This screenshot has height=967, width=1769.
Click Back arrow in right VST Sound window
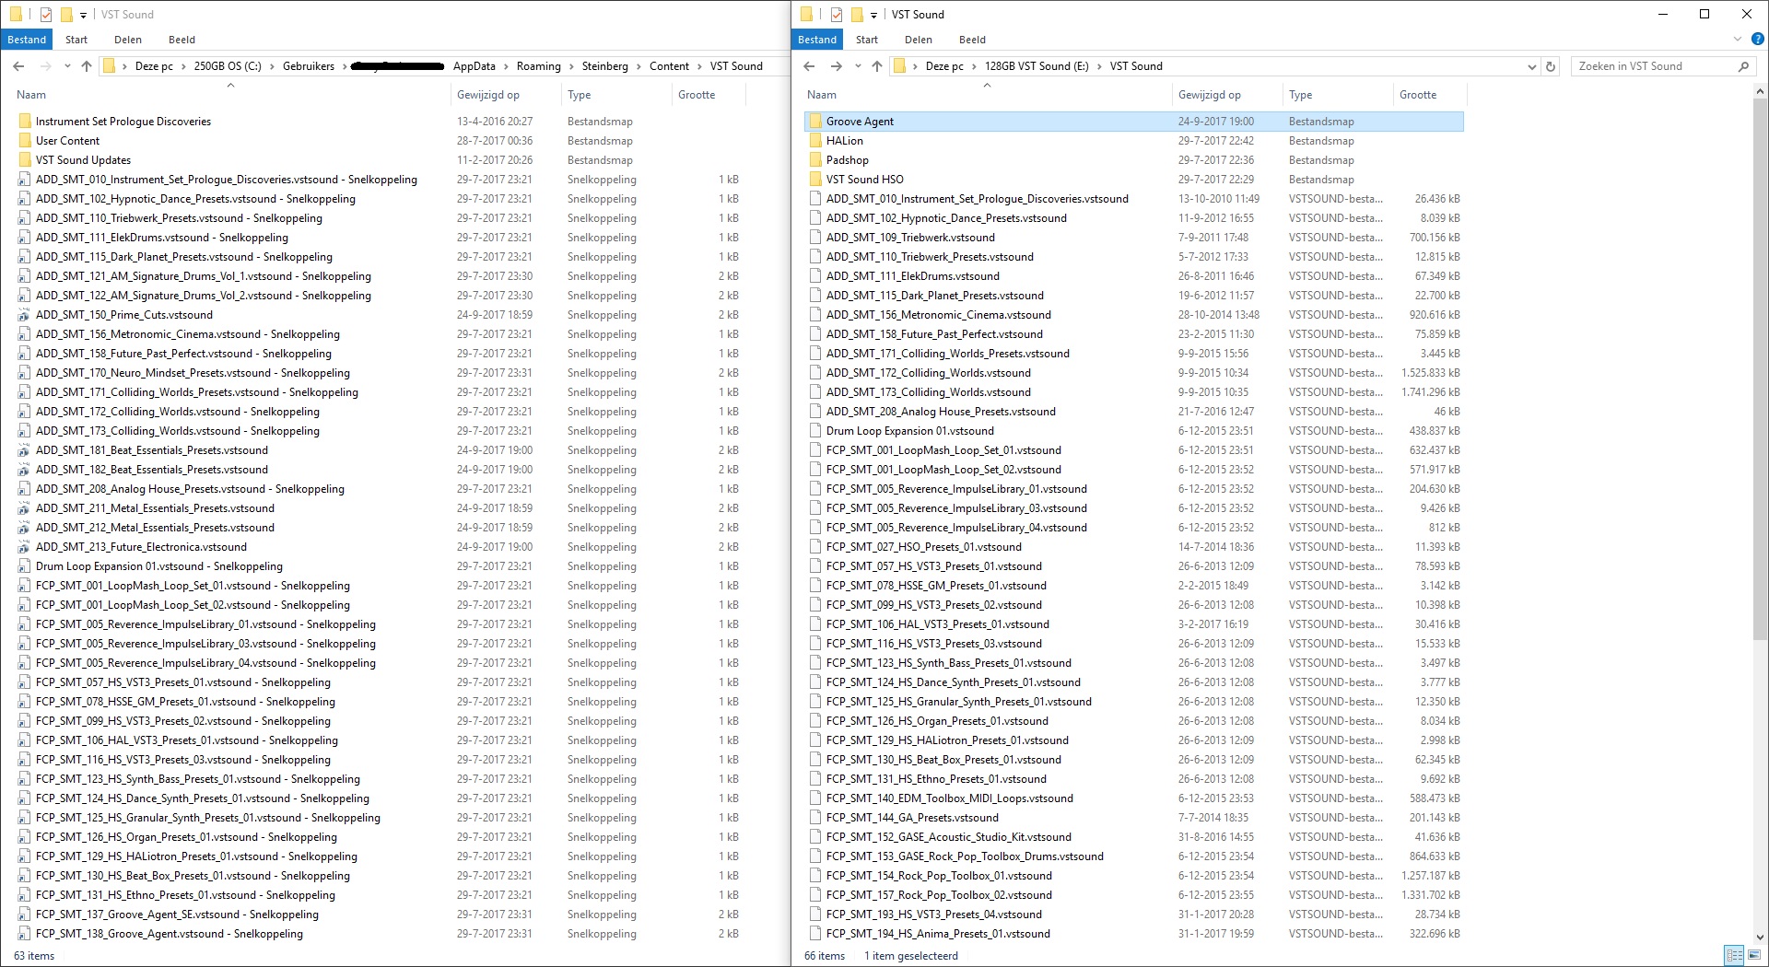click(x=809, y=66)
